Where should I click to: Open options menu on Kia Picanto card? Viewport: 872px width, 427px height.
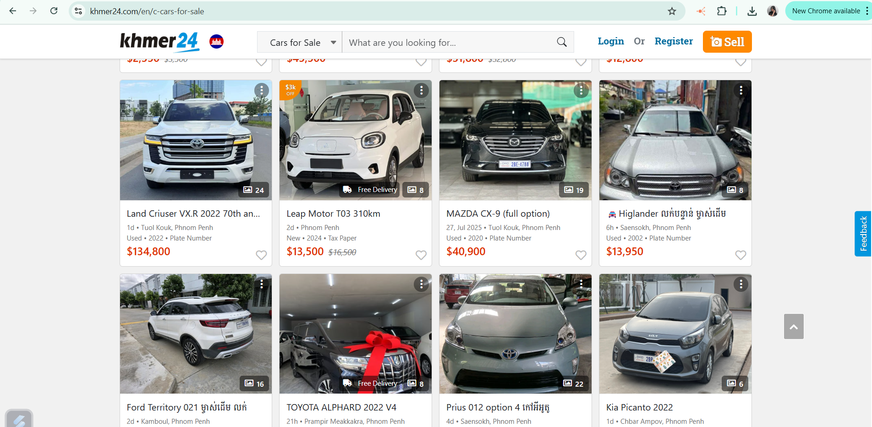tap(741, 284)
